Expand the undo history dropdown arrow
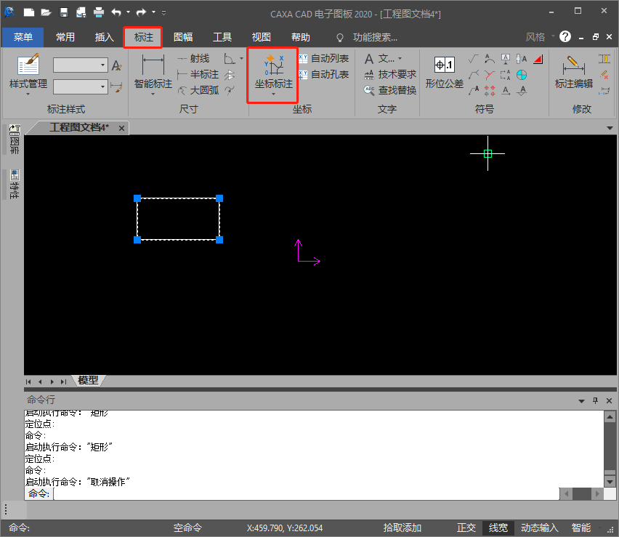Image resolution: width=619 pixels, height=537 pixels. point(128,12)
